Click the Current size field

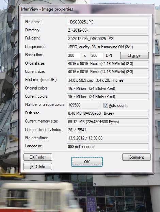pos(108,72)
